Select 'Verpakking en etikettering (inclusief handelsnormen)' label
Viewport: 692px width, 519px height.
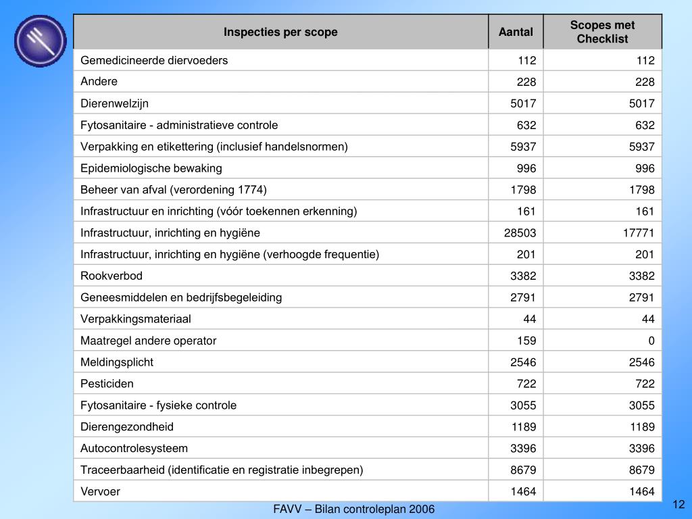pyautogui.click(x=214, y=147)
